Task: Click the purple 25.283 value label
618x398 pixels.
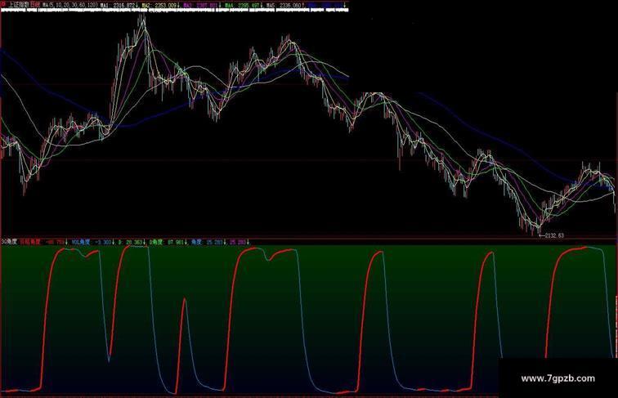Action: point(237,242)
